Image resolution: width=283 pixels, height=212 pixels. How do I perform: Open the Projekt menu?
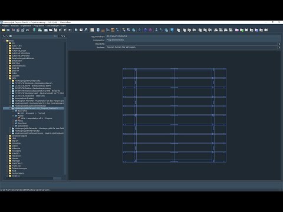(x=5, y=26)
